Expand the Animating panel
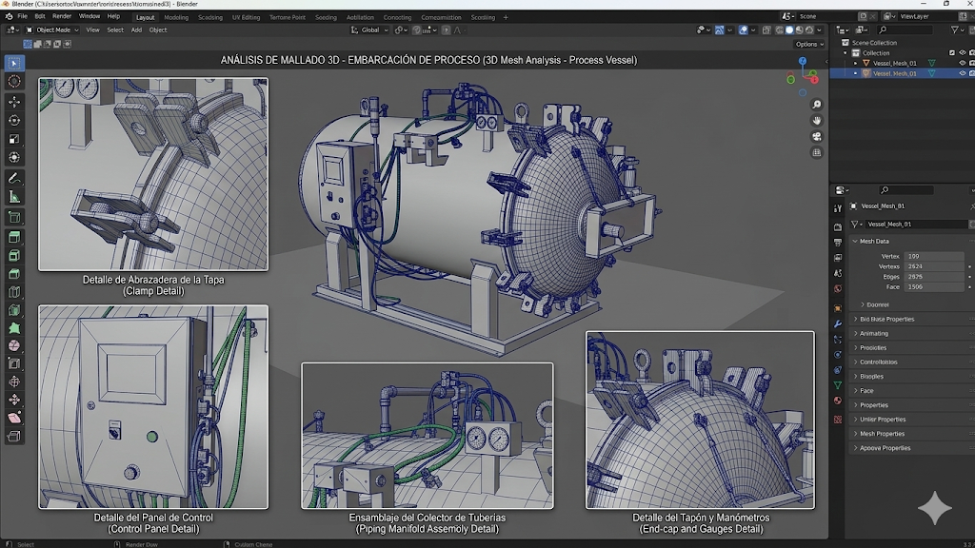975x548 pixels. (856, 334)
